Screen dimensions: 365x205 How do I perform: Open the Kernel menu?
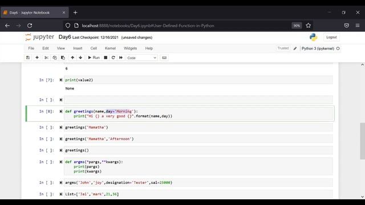(x=110, y=48)
